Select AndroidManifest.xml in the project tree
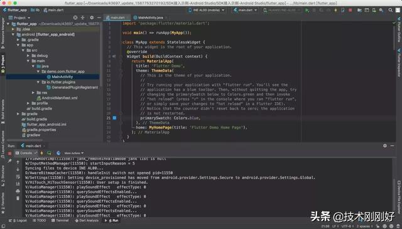Viewport: 402px width, 229px height. pos(60,98)
